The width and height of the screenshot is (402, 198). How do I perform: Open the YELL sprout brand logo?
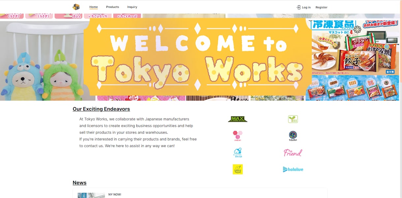click(x=293, y=119)
